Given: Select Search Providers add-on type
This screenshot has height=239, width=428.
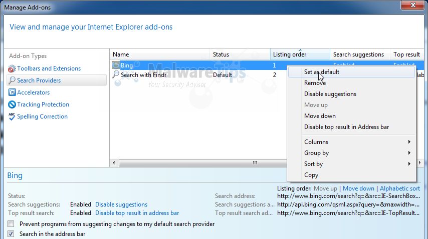Looking at the screenshot, I should pyautogui.click(x=57, y=80).
